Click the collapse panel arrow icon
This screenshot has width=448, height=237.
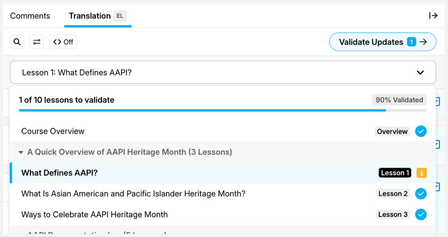[433, 16]
